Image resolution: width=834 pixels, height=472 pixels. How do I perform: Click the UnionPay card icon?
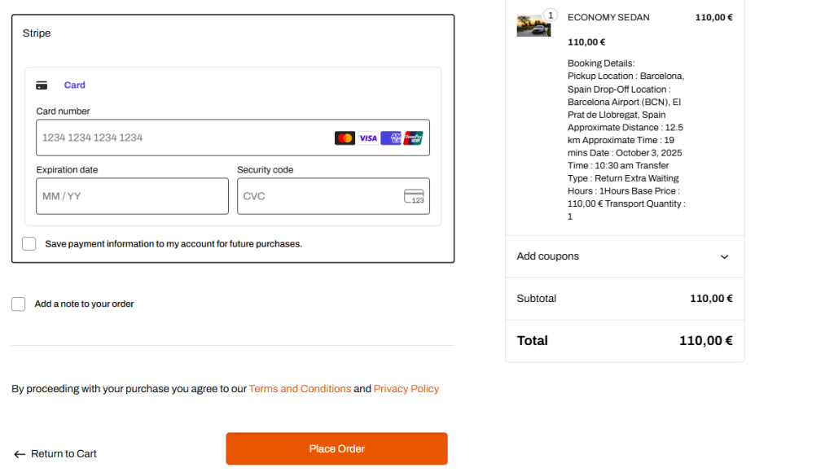(414, 138)
